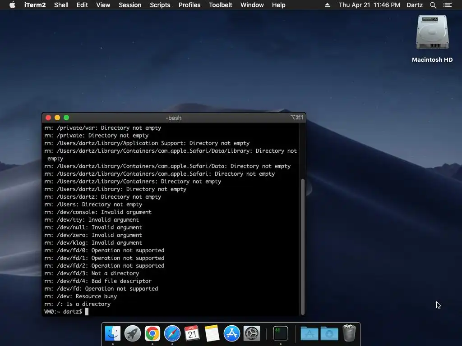Open the Applications folder in Dock
This screenshot has width=462, height=346.
pos(310,333)
